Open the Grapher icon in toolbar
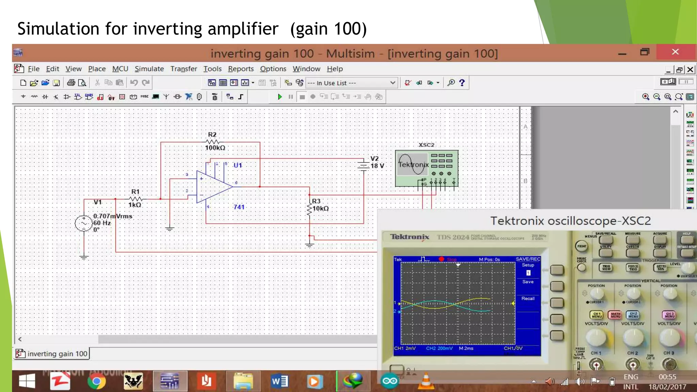Screen dimensions: 697x392 click(x=245, y=83)
